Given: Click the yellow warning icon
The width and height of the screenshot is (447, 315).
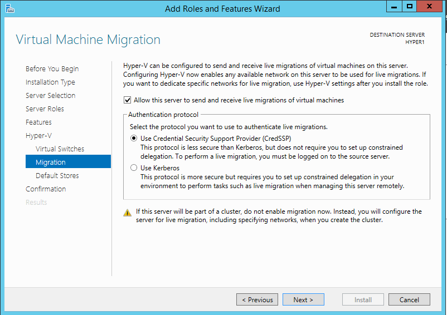Looking at the screenshot, I should click(x=128, y=213).
